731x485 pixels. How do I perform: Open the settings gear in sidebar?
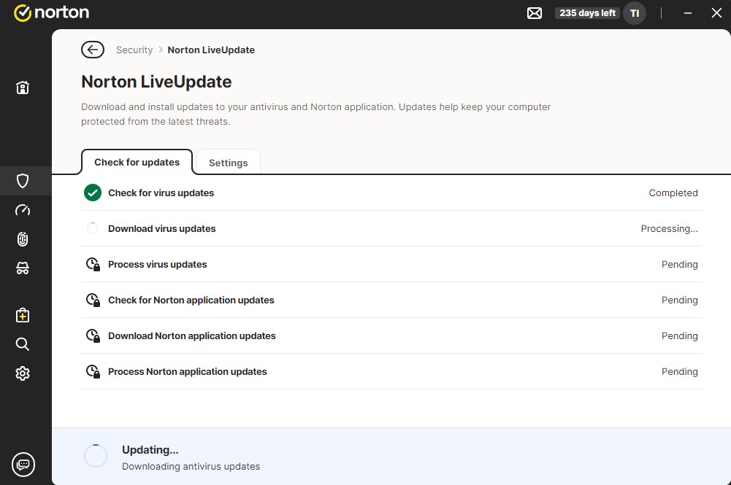[x=23, y=373]
